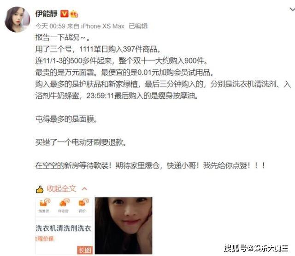Click the 洗衣机清洗剂洗衣 product title
The image size is (295, 256).
[x=64, y=228]
